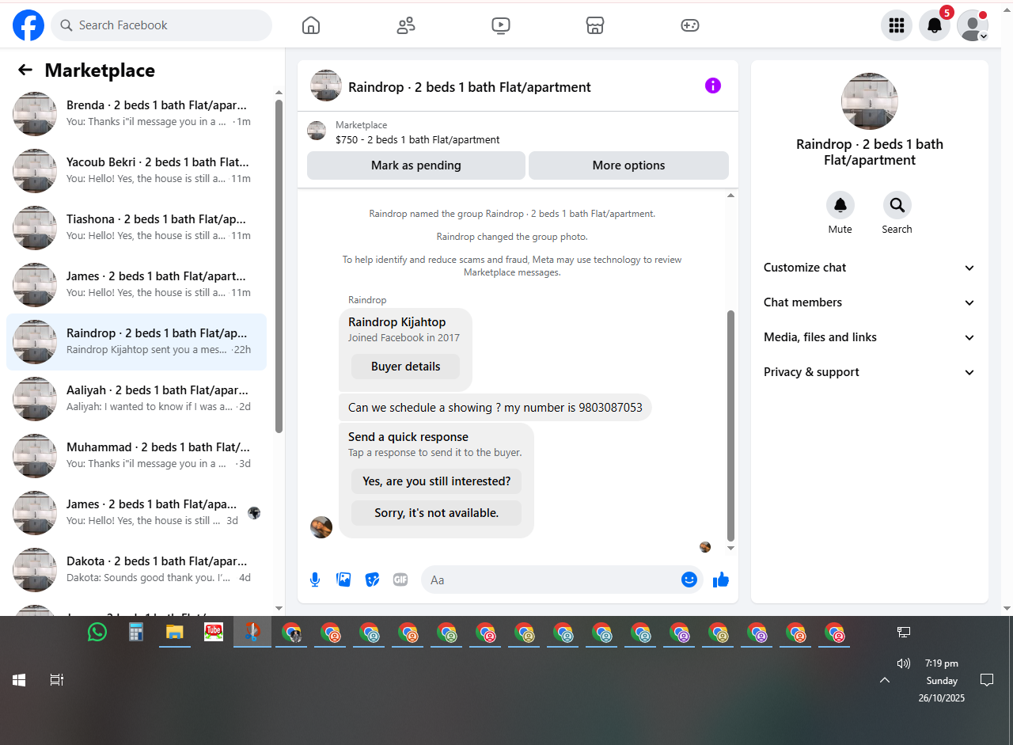
Task: Click the large group photo in side panel
Action: tap(870, 101)
